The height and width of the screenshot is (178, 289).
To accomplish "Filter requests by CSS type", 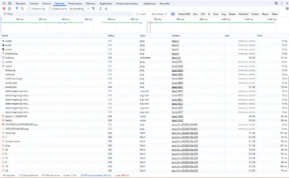I will [203, 14].
